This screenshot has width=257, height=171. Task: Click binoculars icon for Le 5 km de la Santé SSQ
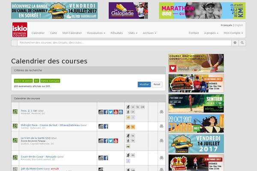(x=161, y=141)
